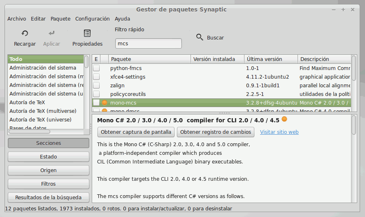
Task: Click the Ubuntu-support sun icon on mono-mcs row
Action: (x=105, y=103)
